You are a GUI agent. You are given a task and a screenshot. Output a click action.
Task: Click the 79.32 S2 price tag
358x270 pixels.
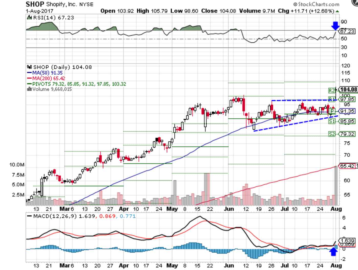click(x=347, y=134)
